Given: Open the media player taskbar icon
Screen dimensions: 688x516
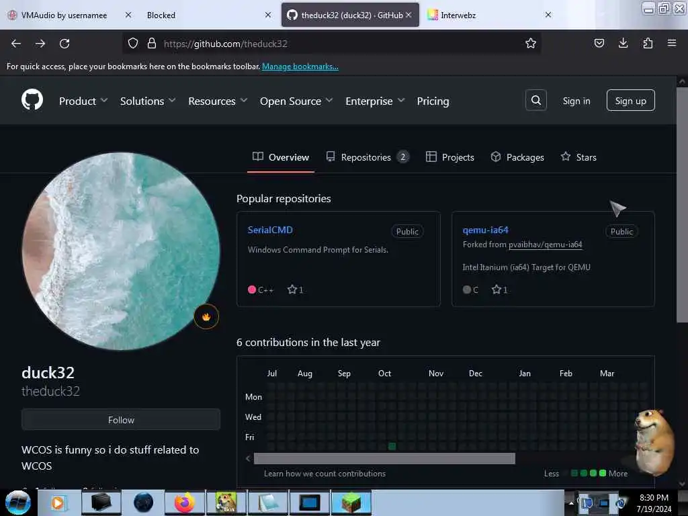Looking at the screenshot, I should [58, 503].
